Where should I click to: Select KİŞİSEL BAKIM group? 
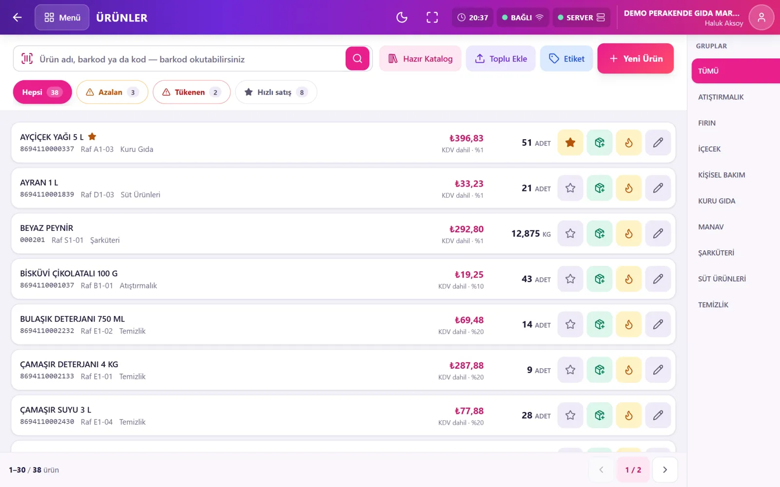(x=736, y=175)
